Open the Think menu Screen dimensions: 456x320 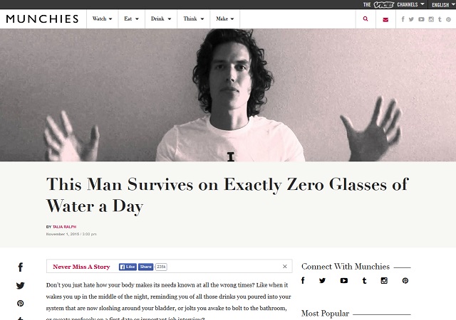pos(193,18)
